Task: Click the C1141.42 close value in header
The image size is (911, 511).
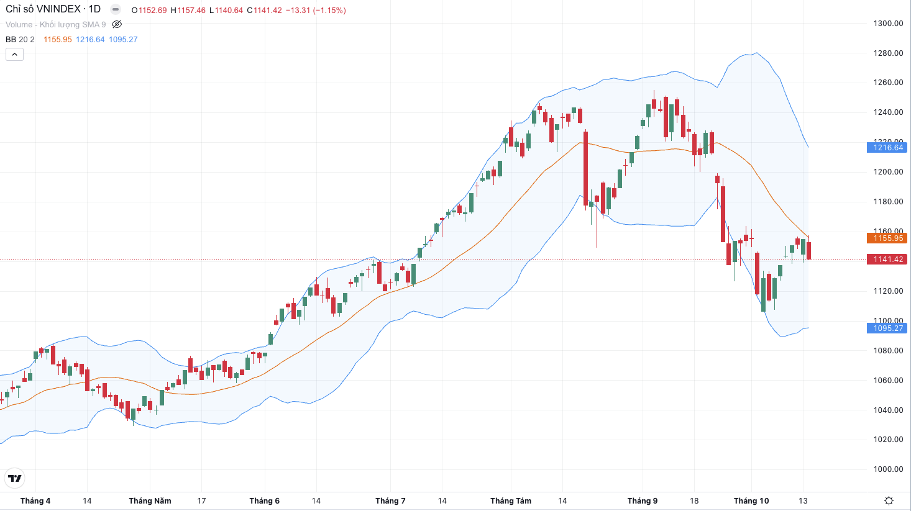Action: point(264,11)
